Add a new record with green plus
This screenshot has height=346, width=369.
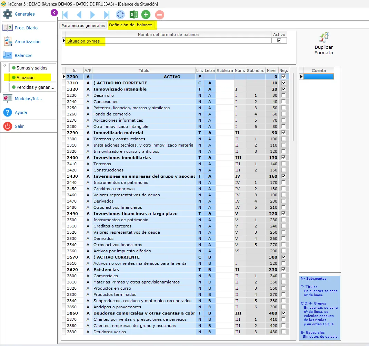point(146,15)
